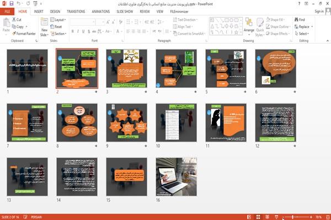Click the Save icon in quick access toolbar

(12, 3)
